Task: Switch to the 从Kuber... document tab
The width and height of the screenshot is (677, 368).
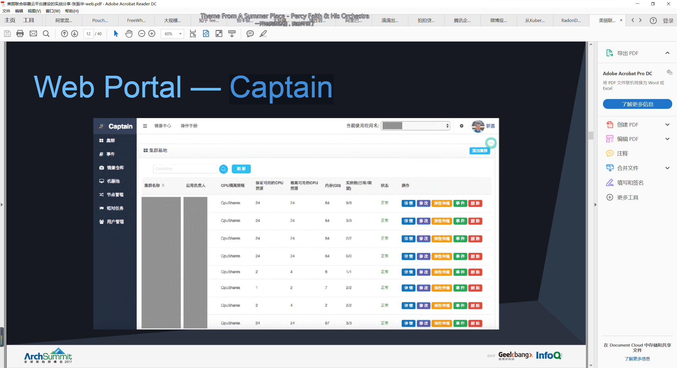Action: click(535, 20)
